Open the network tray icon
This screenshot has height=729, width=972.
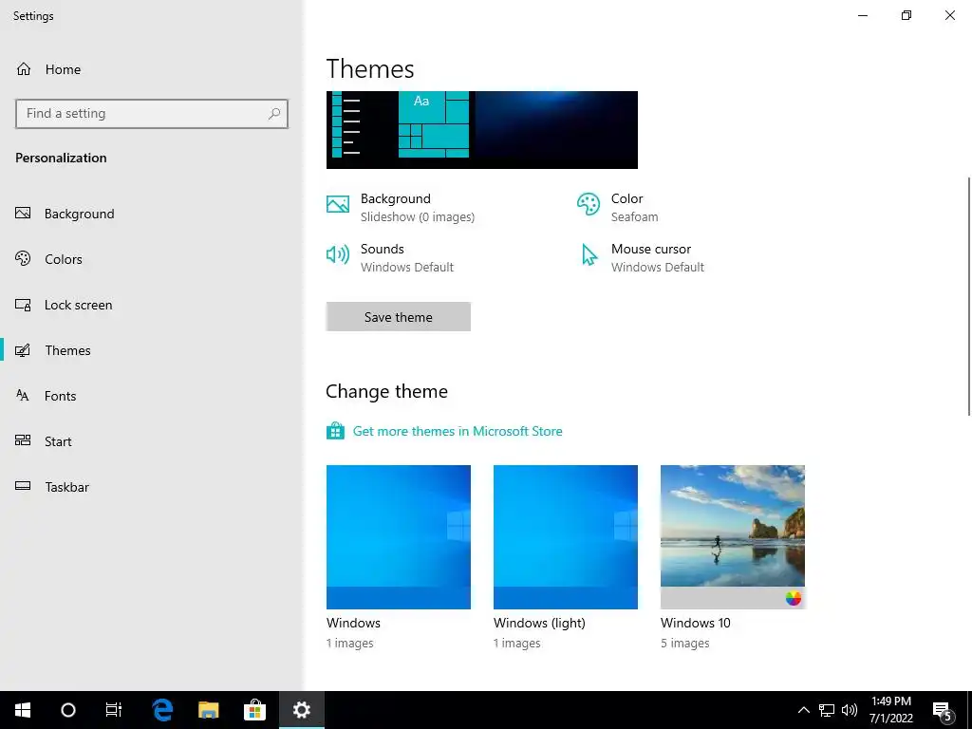click(x=827, y=710)
